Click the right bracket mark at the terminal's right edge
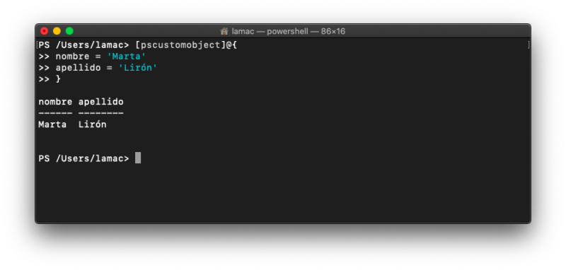This screenshot has width=566, height=270. pyautogui.click(x=529, y=45)
